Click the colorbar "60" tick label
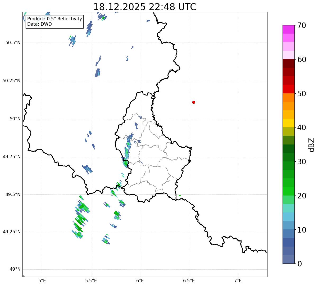Viewport: 318px width, 286px height. 302,60
